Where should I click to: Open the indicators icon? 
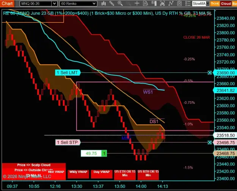click(x=162, y=3)
